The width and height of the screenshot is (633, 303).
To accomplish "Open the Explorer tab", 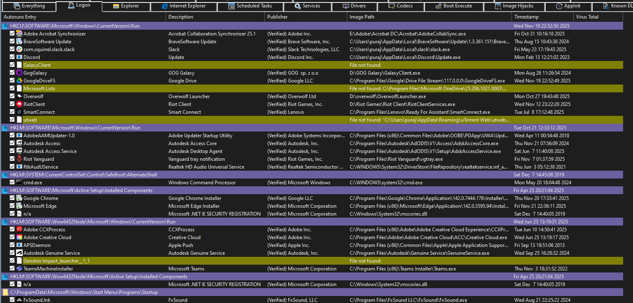I will [126, 6].
